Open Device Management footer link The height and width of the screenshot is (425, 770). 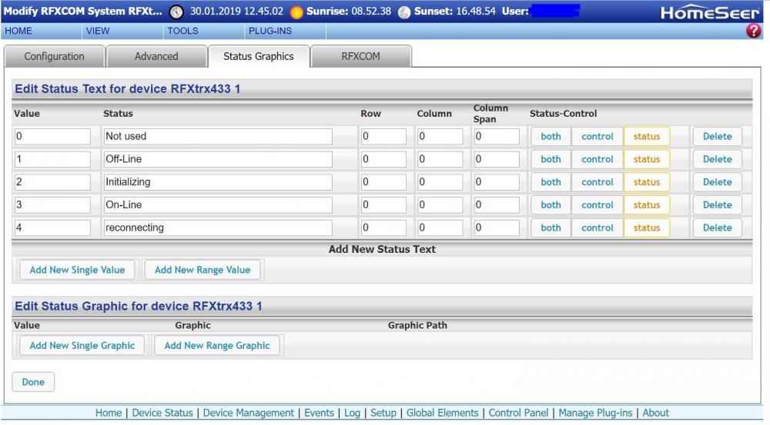pyautogui.click(x=249, y=413)
